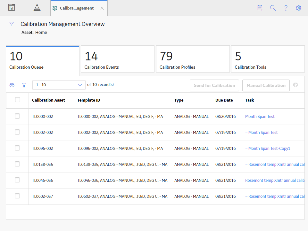The height and width of the screenshot is (231, 308).
Task: Open the settings gear icon
Action: point(299,8)
